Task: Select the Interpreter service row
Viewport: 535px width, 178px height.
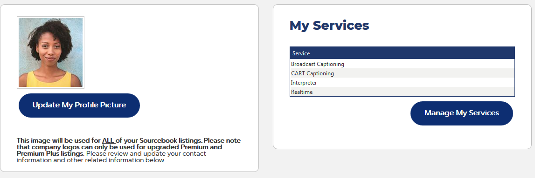Action: tap(402, 83)
